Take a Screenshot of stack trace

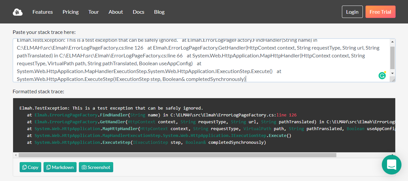pyautogui.click(x=96, y=167)
